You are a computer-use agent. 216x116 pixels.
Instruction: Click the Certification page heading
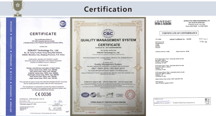click(x=108, y=8)
